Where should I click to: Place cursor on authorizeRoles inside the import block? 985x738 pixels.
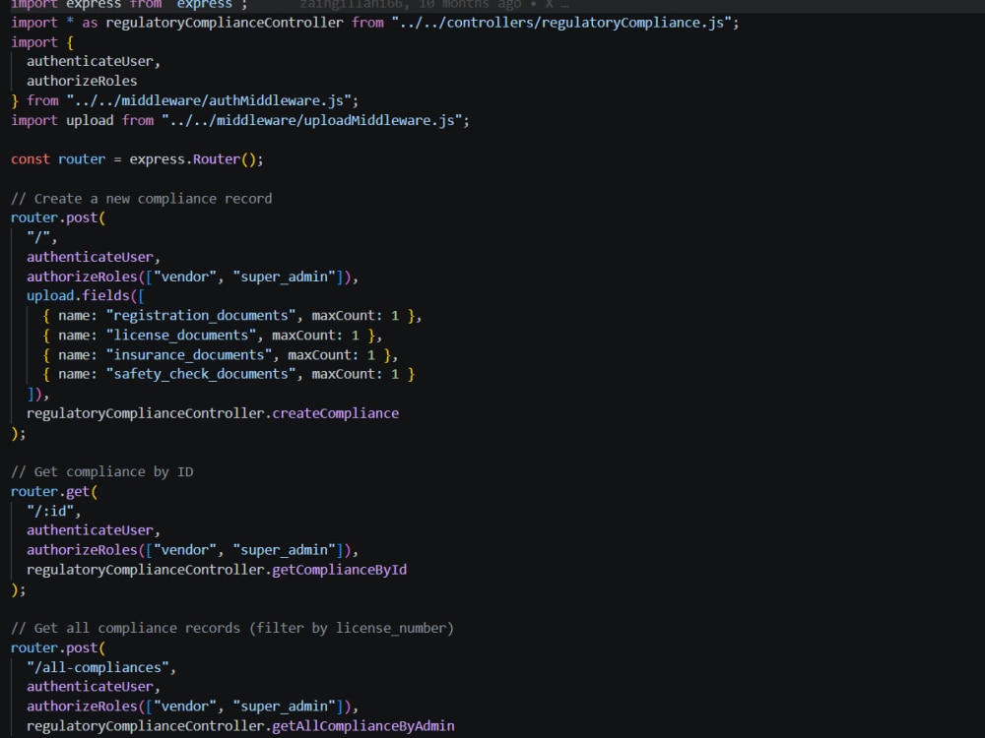click(x=82, y=81)
